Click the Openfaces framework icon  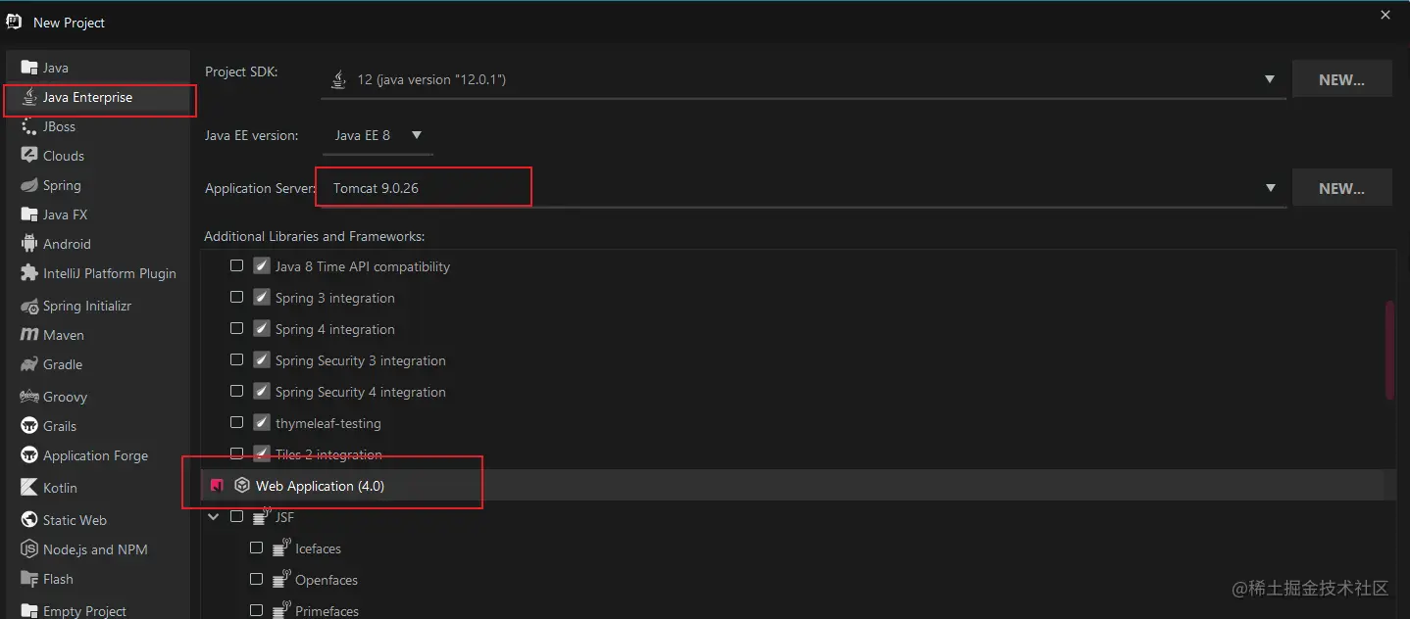pyautogui.click(x=281, y=578)
